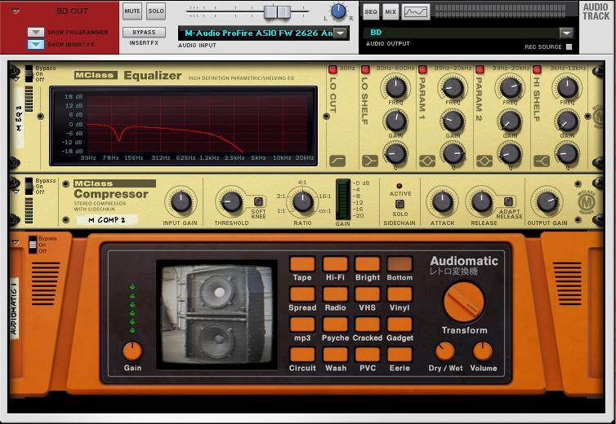Select the Eerie effect on Audiomatic
The image size is (616, 424).
click(x=400, y=355)
